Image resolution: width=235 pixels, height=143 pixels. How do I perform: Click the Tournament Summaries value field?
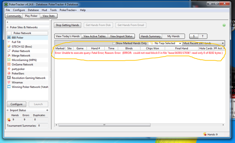pyautogui.click(x=43, y=126)
